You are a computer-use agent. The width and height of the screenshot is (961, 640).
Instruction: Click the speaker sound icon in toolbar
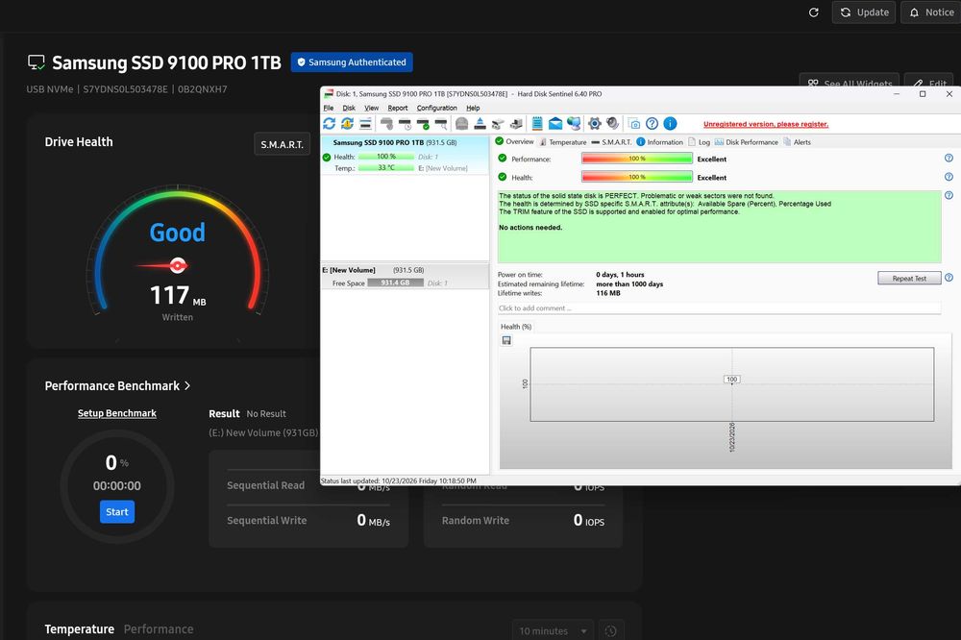[612, 124]
